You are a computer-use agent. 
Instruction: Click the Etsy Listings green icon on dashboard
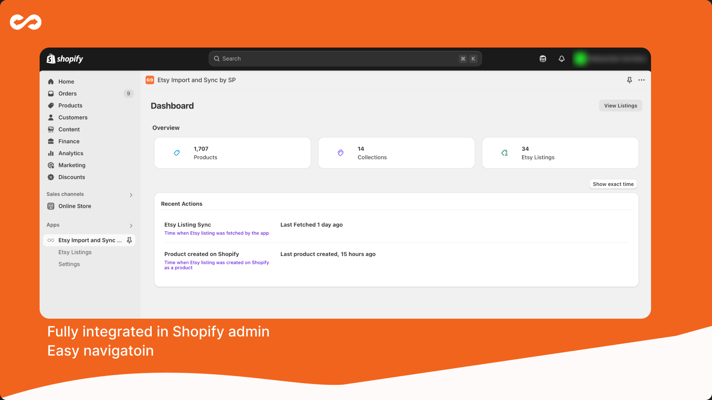point(505,152)
